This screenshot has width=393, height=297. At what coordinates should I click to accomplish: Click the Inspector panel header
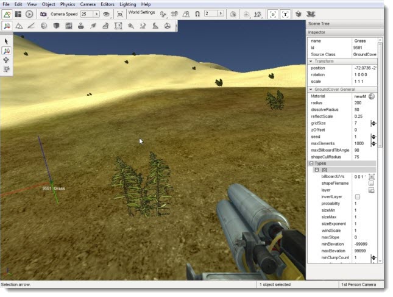[345, 32]
